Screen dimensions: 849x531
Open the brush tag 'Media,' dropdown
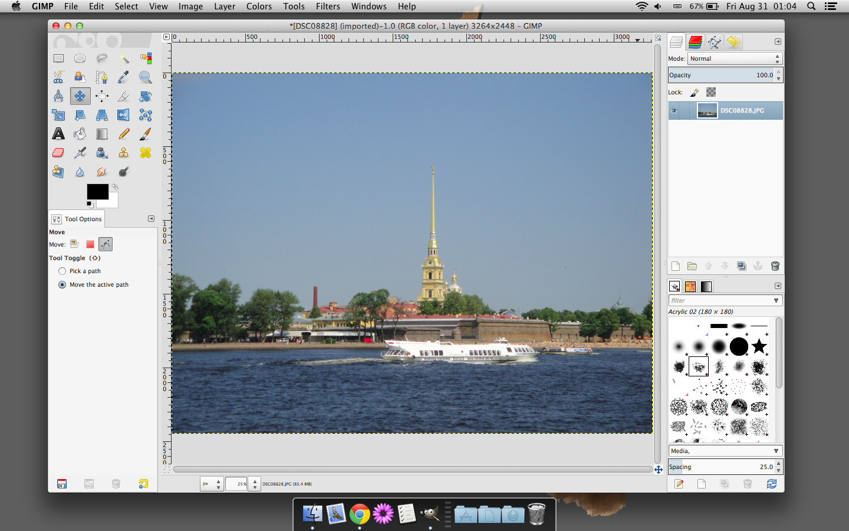[x=776, y=451]
